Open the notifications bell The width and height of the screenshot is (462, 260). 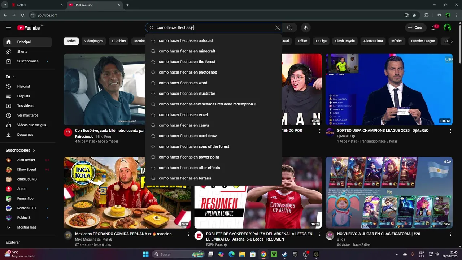pos(434,28)
